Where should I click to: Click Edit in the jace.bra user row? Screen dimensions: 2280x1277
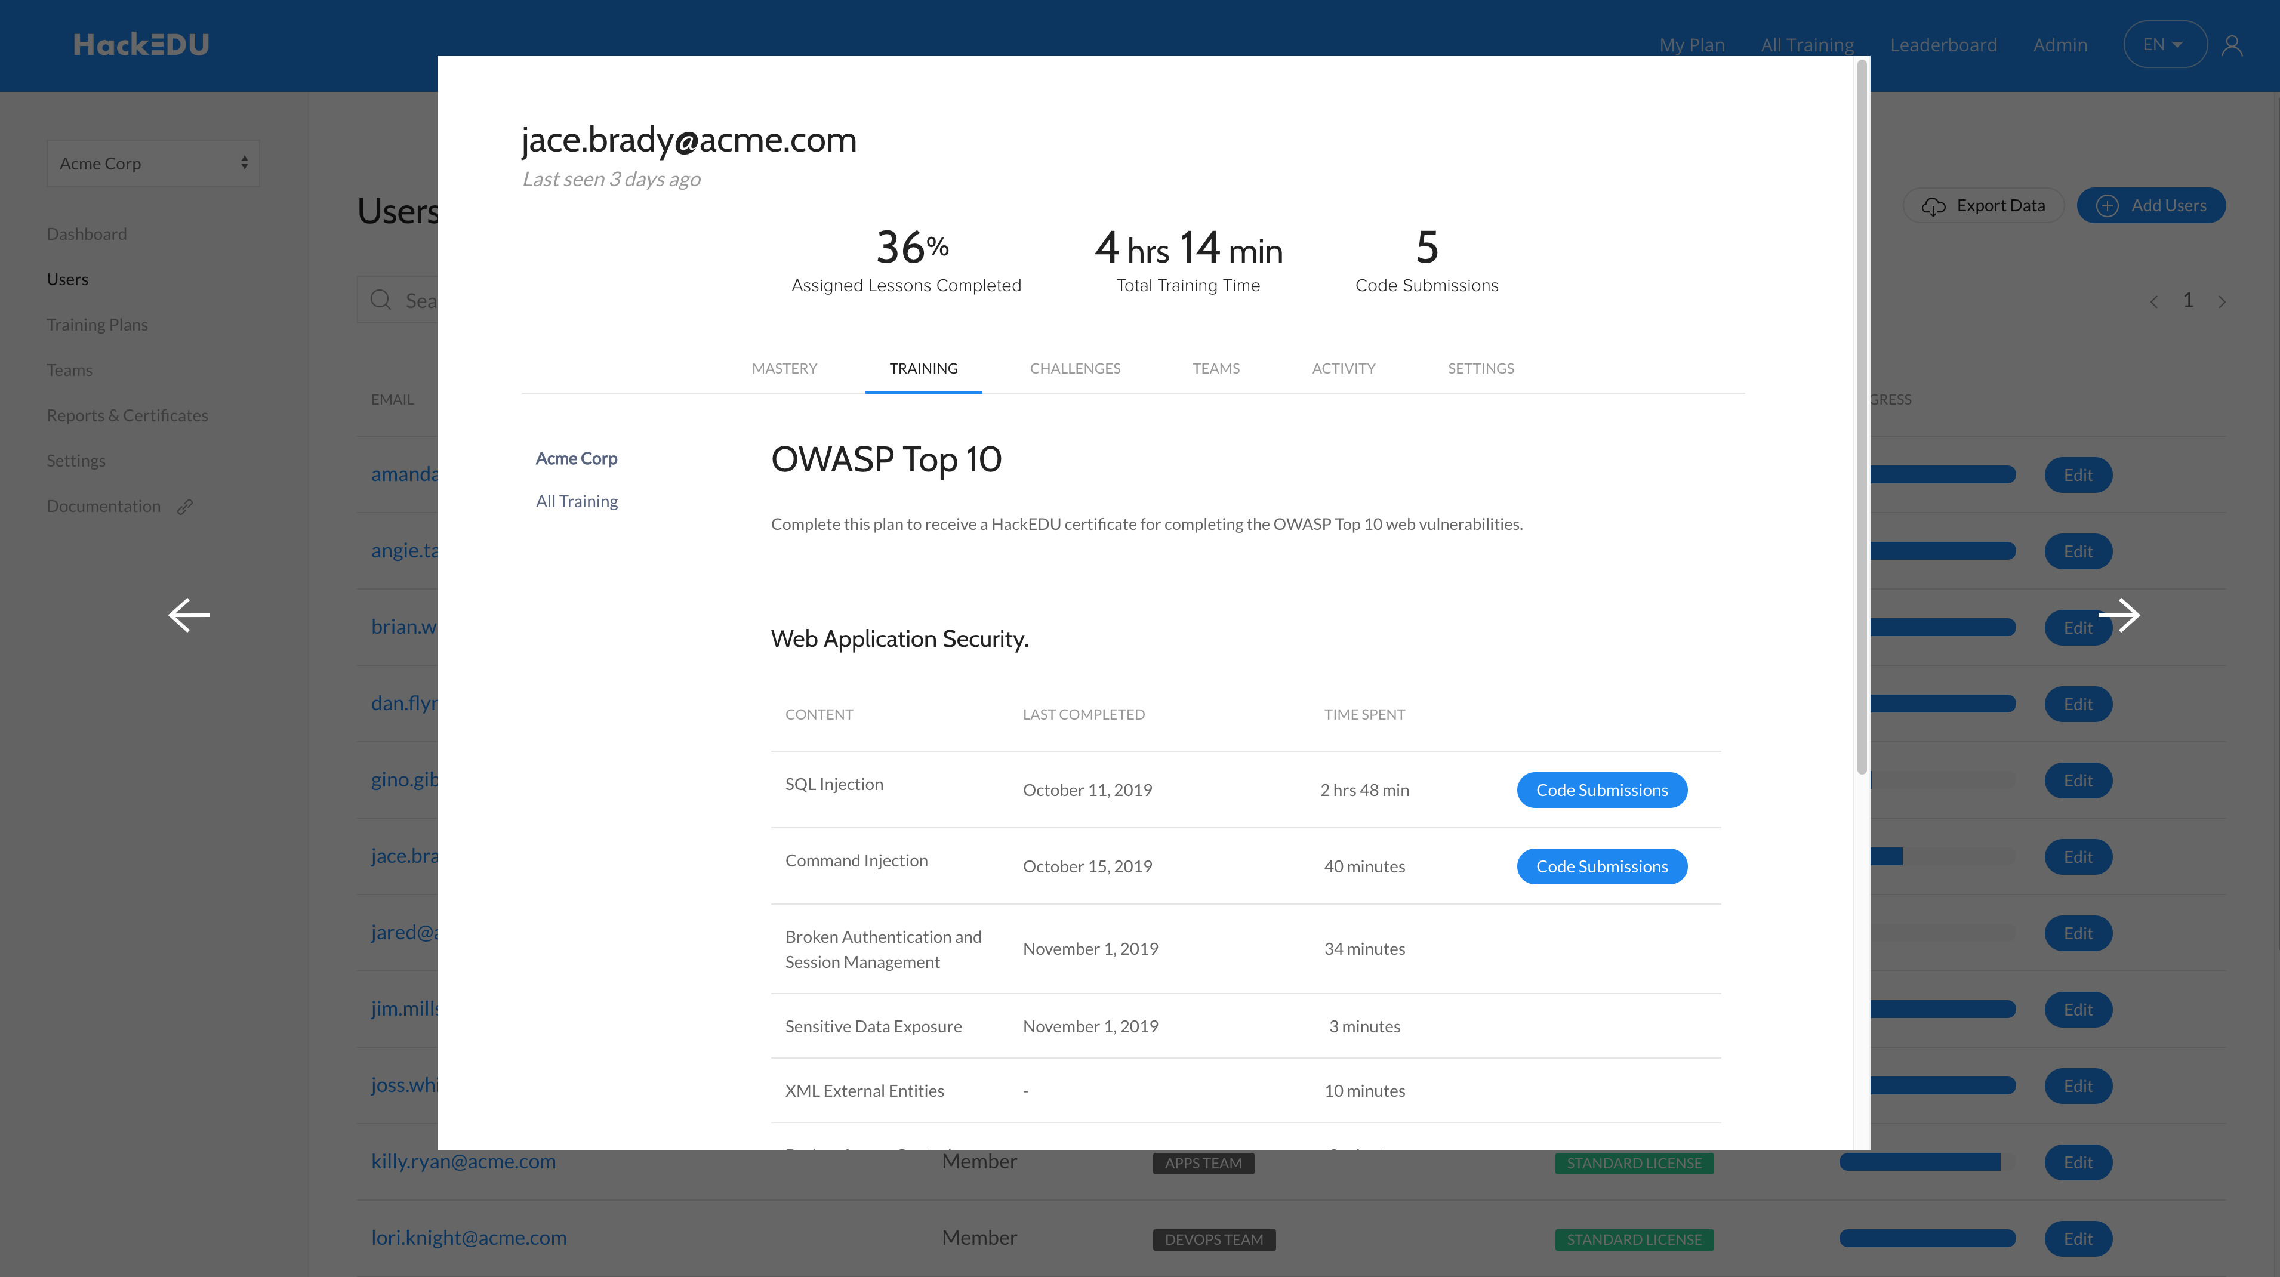click(x=2077, y=857)
